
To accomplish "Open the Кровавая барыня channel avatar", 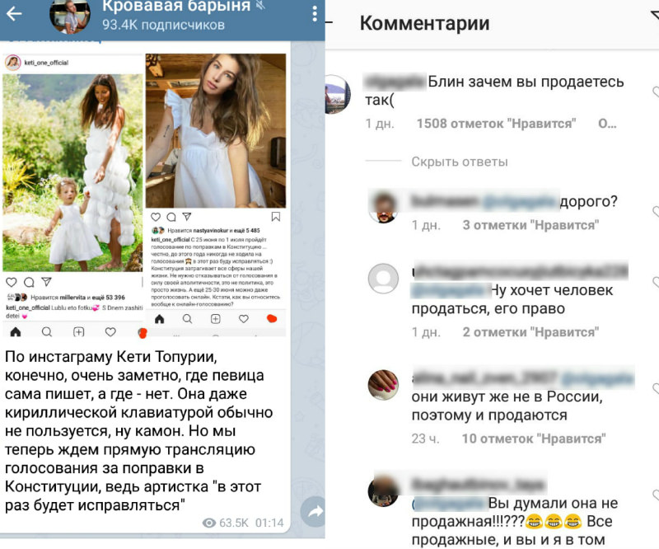I will click(x=70, y=16).
